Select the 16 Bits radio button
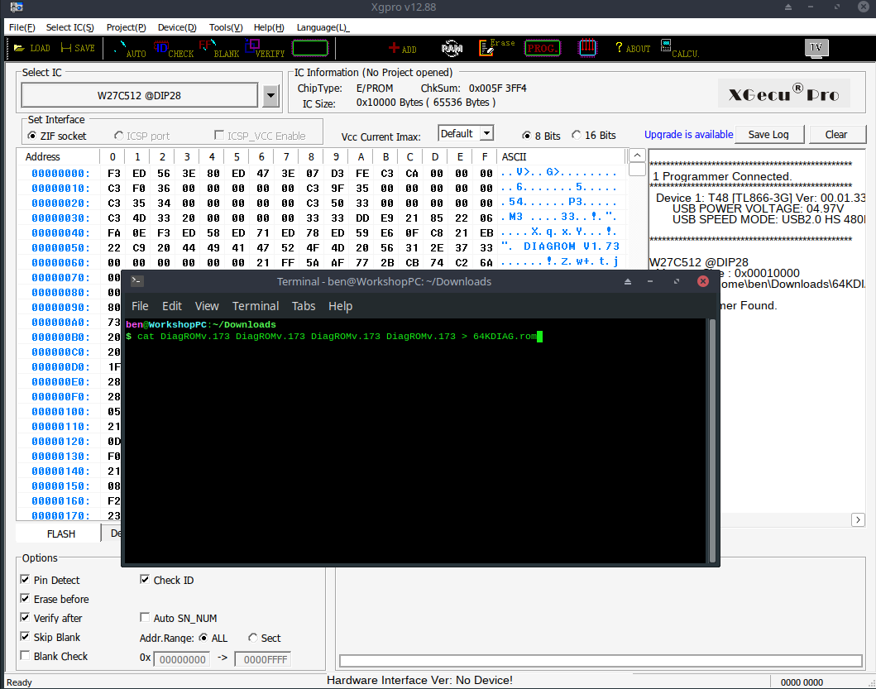Viewport: 876px width, 689px height. click(x=577, y=135)
